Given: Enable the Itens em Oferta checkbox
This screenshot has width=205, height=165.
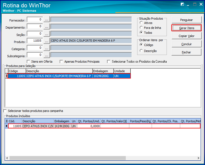Looking at the screenshot, I should pyautogui.click(x=28, y=62).
